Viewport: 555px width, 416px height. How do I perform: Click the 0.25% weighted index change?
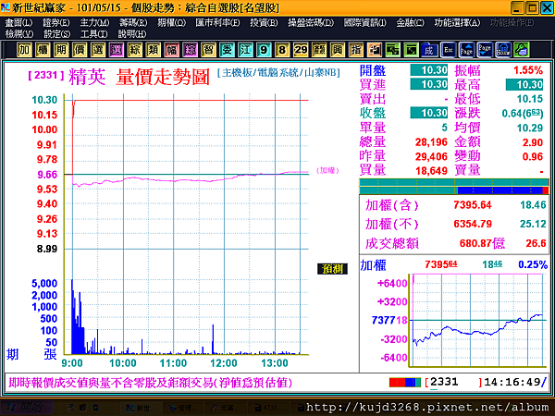point(533,264)
